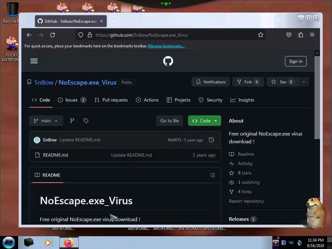Open the Manage bookmarks link
This screenshot has width=332, height=249.
(x=166, y=46)
